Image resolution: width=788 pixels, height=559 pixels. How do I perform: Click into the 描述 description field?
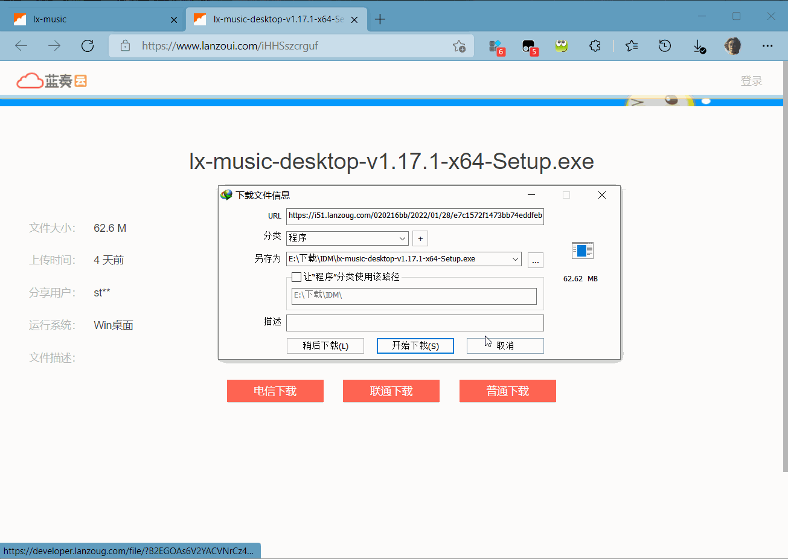pos(415,323)
